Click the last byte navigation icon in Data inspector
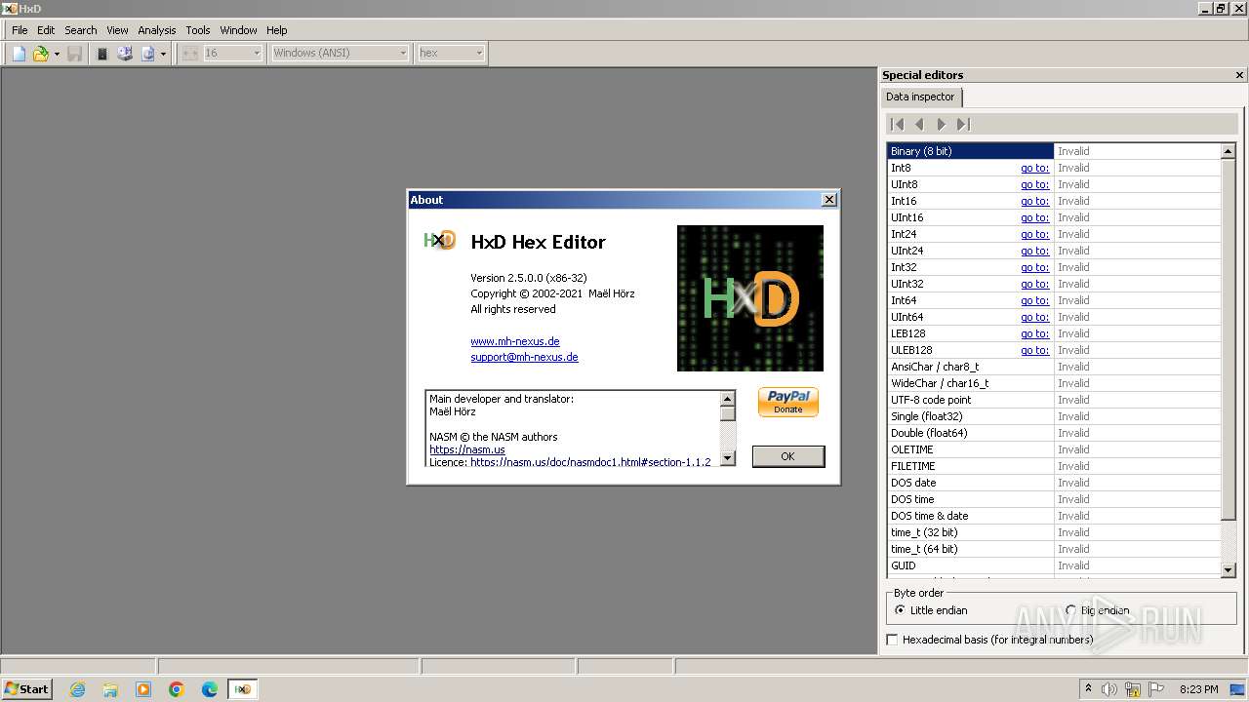The width and height of the screenshot is (1249, 702). tap(963, 124)
